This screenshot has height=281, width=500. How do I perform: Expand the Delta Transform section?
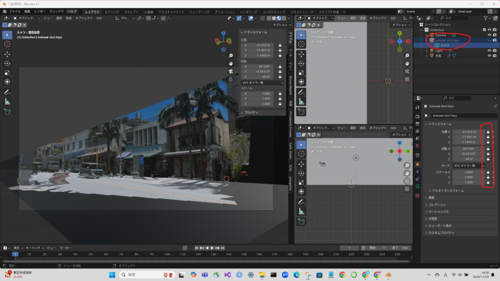tap(446, 190)
